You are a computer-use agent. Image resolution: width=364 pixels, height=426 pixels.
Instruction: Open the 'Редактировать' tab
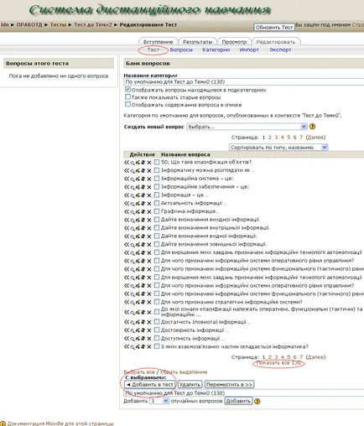click(x=276, y=42)
